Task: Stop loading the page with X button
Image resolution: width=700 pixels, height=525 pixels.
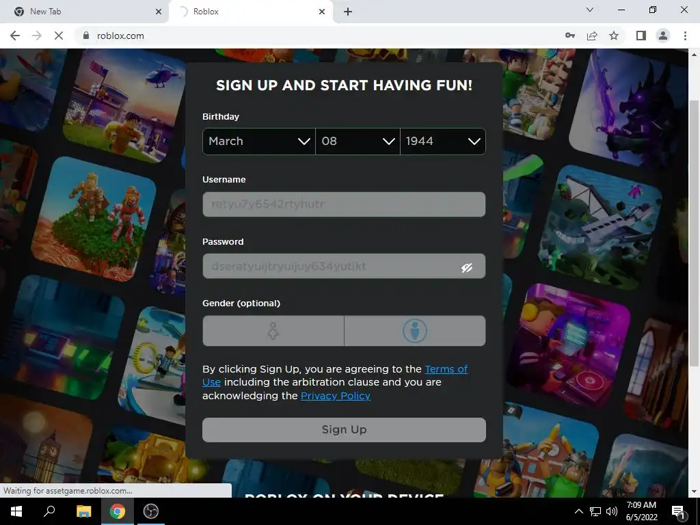Action: click(59, 36)
